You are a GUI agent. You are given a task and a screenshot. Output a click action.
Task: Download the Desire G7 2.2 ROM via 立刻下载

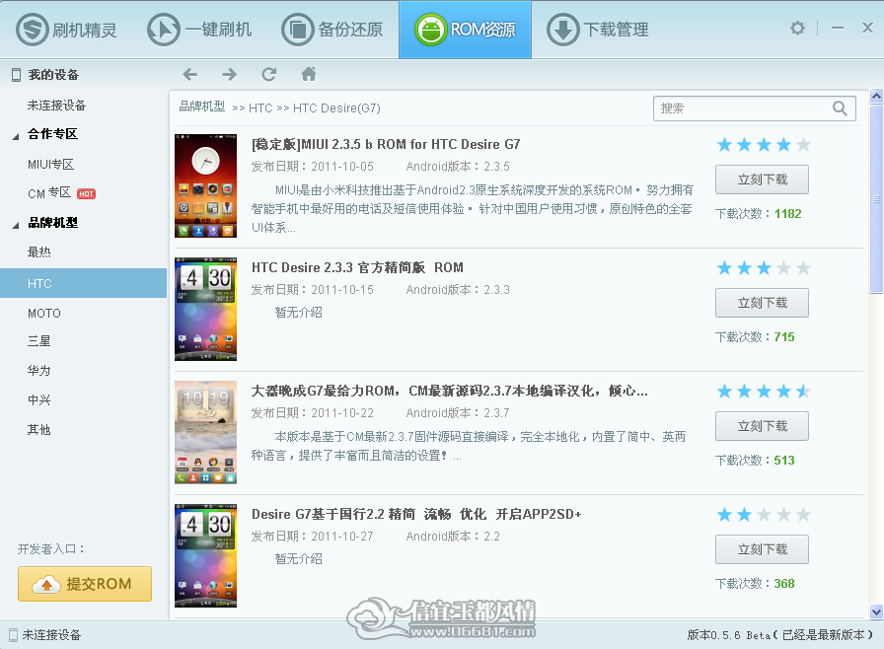(762, 549)
